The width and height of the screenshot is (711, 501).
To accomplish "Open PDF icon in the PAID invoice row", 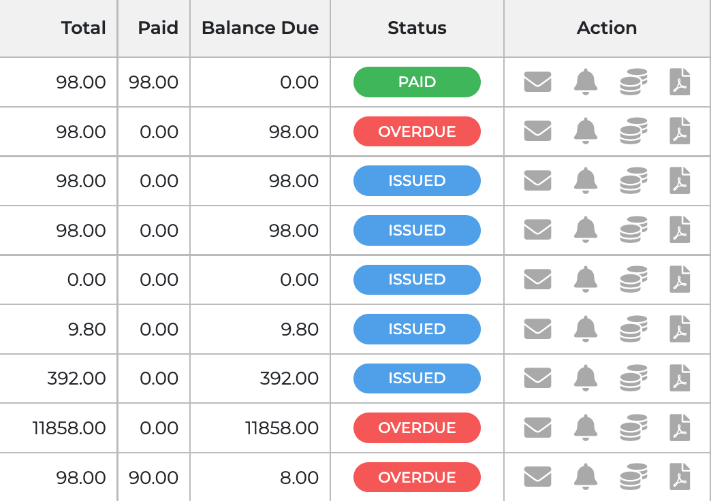I will click(680, 82).
